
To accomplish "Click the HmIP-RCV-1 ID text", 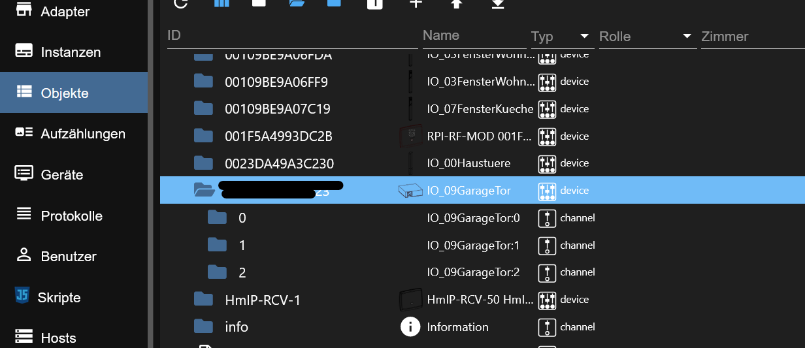I will (x=263, y=300).
